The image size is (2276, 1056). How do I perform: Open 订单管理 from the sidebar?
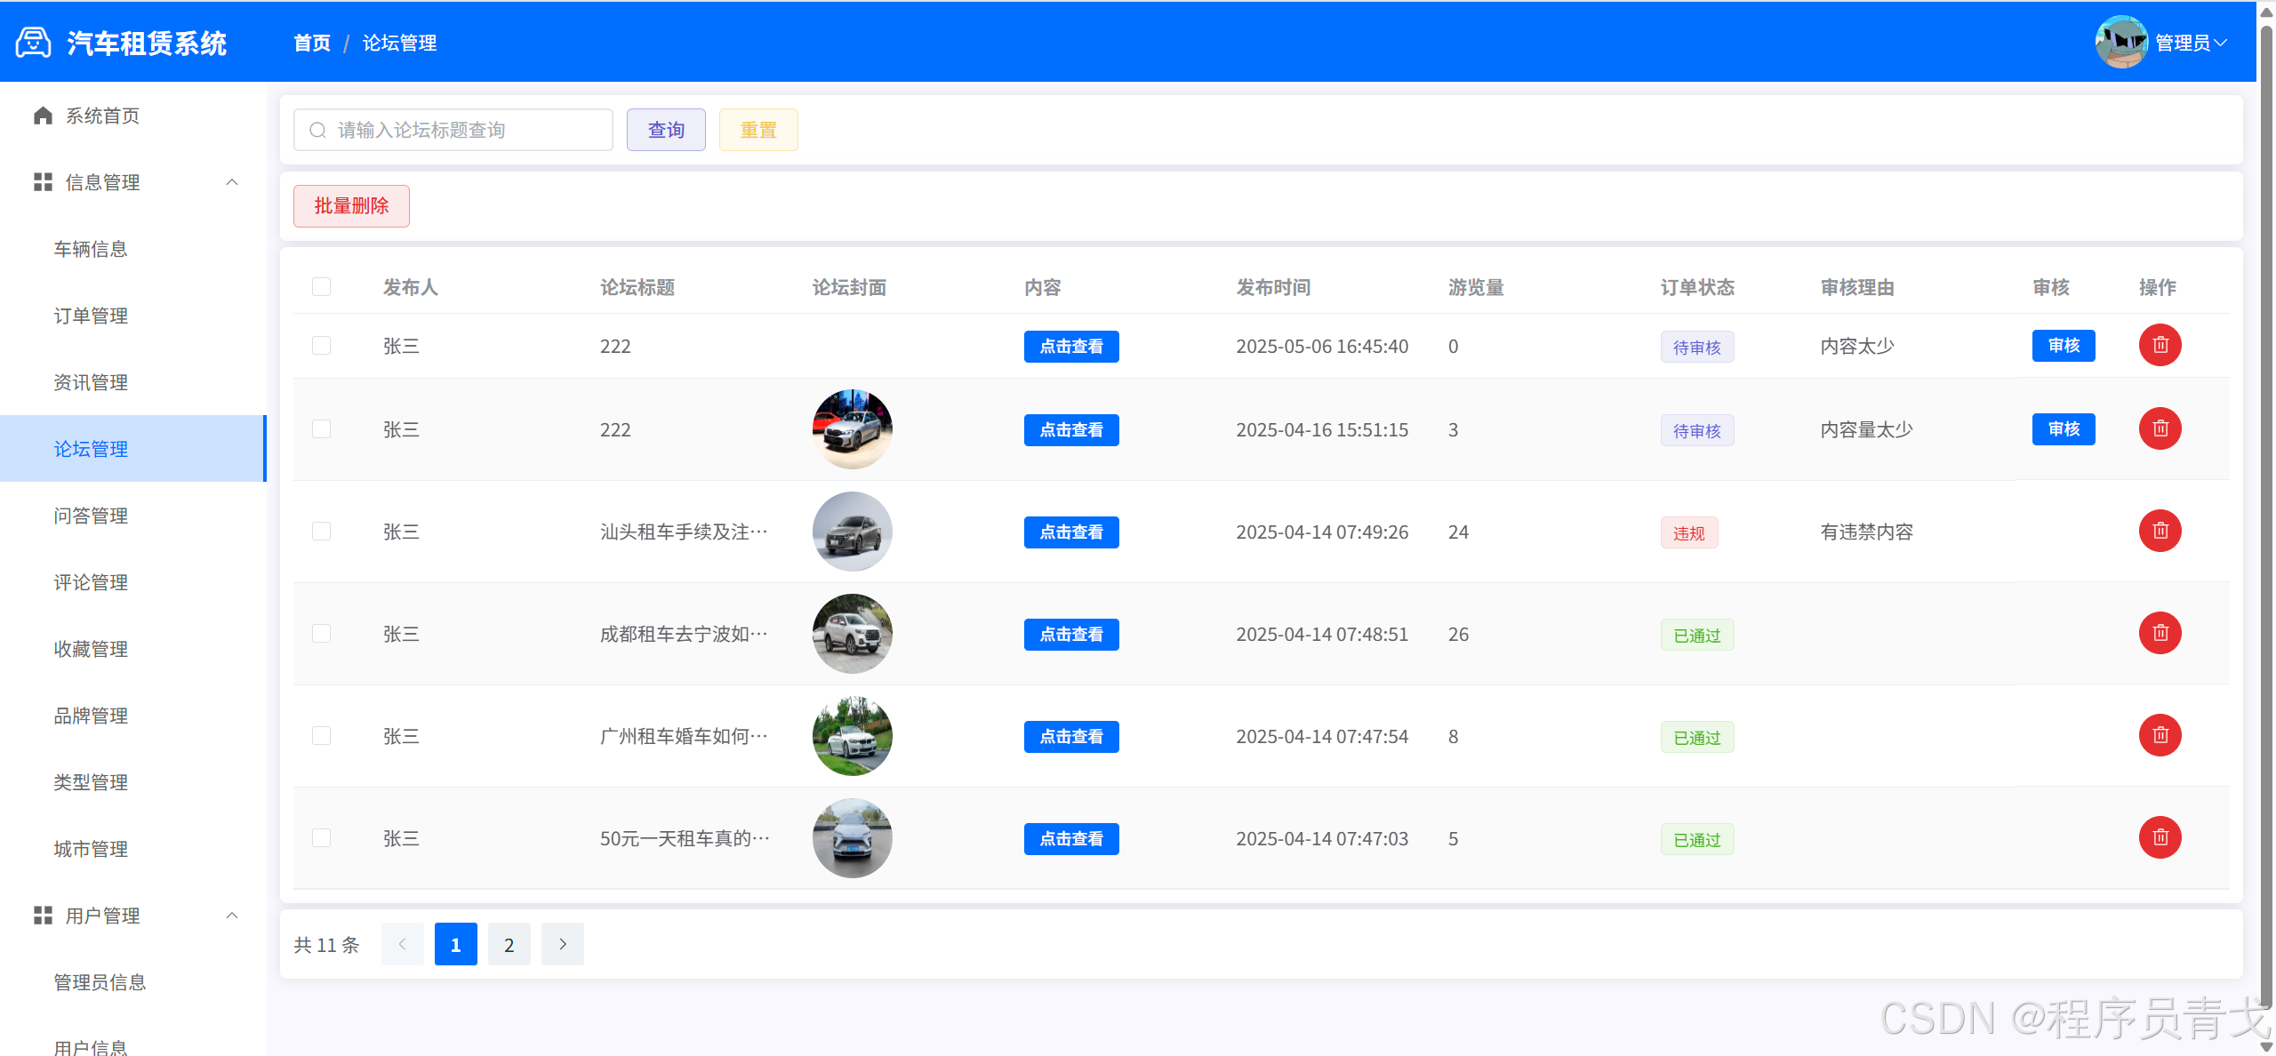click(91, 316)
